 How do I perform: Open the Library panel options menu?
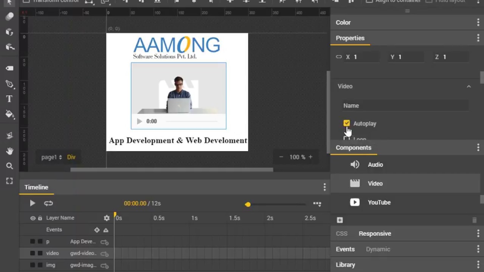pos(478,265)
